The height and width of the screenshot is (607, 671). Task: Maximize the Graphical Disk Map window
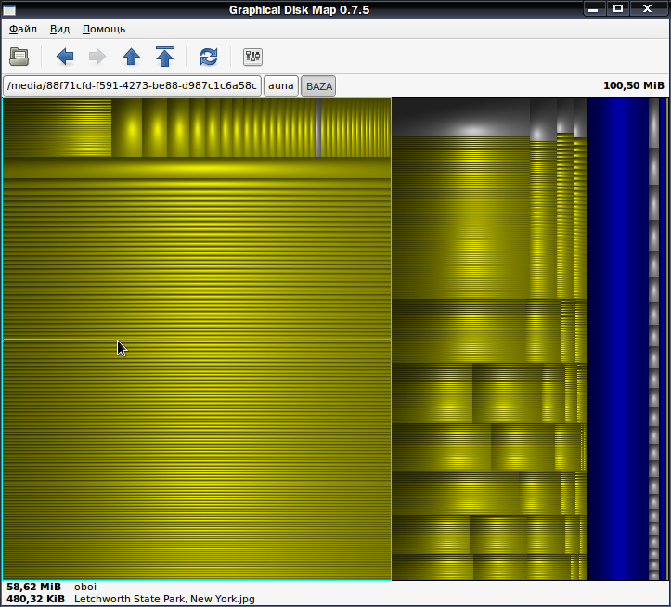618,9
